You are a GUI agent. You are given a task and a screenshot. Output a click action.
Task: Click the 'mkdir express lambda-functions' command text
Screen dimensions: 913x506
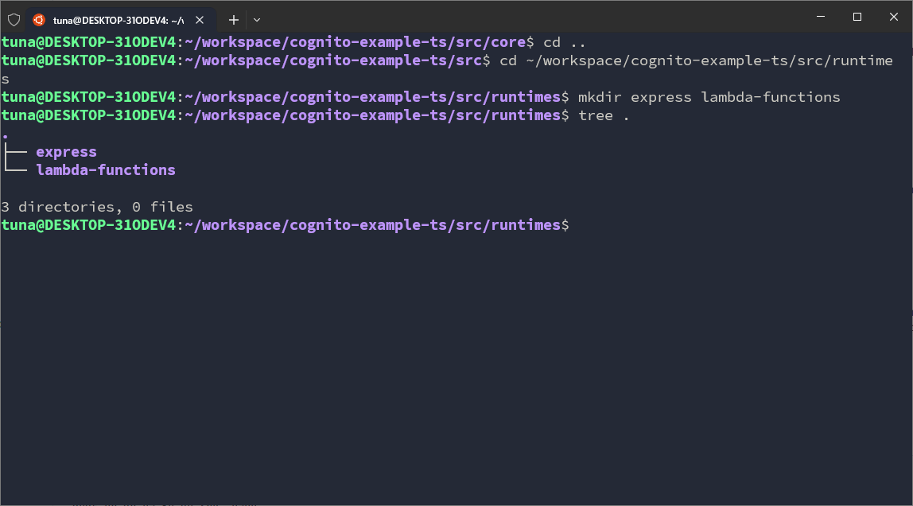click(709, 97)
